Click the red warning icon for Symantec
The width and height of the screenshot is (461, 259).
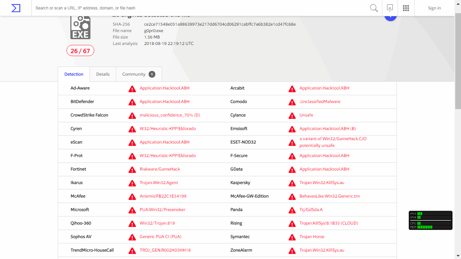(292, 237)
